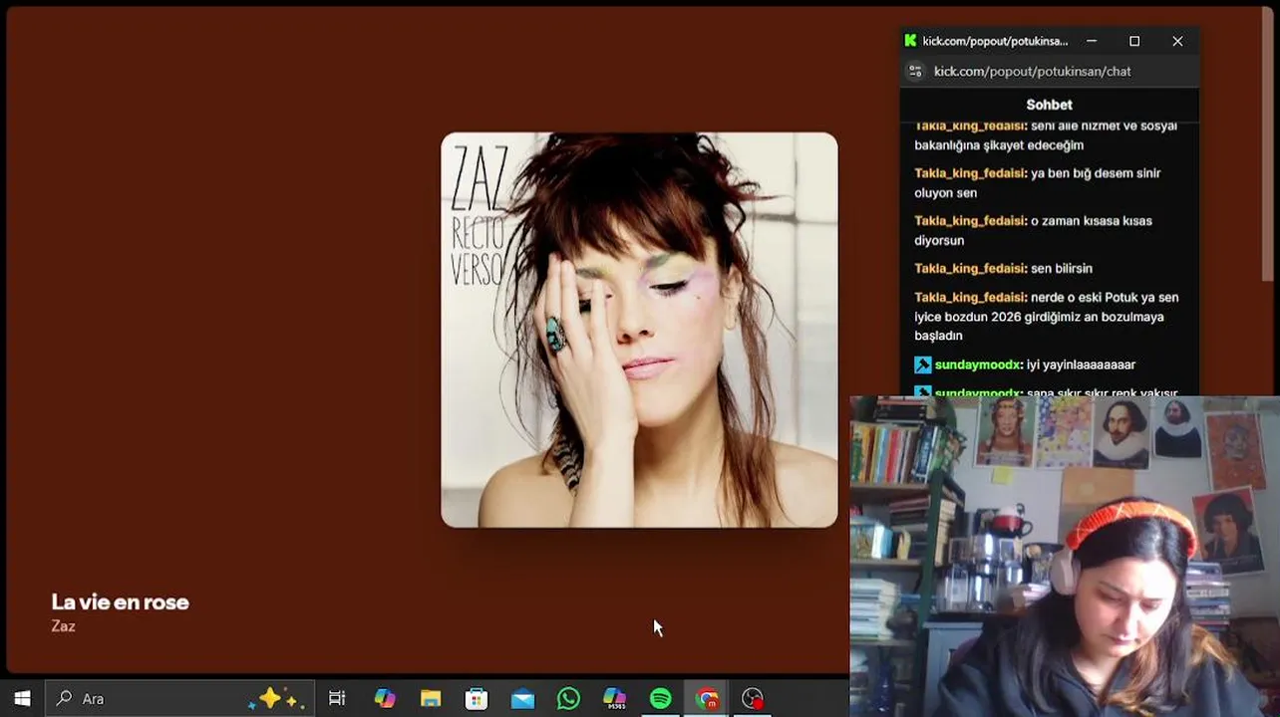
Task: Click the Zaz Recto Verso album cover
Action: tap(639, 330)
